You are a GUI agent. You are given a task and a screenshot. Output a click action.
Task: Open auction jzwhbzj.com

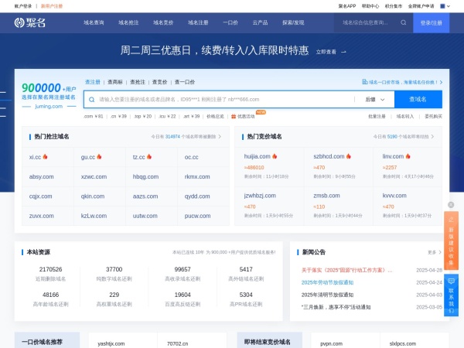point(260,196)
